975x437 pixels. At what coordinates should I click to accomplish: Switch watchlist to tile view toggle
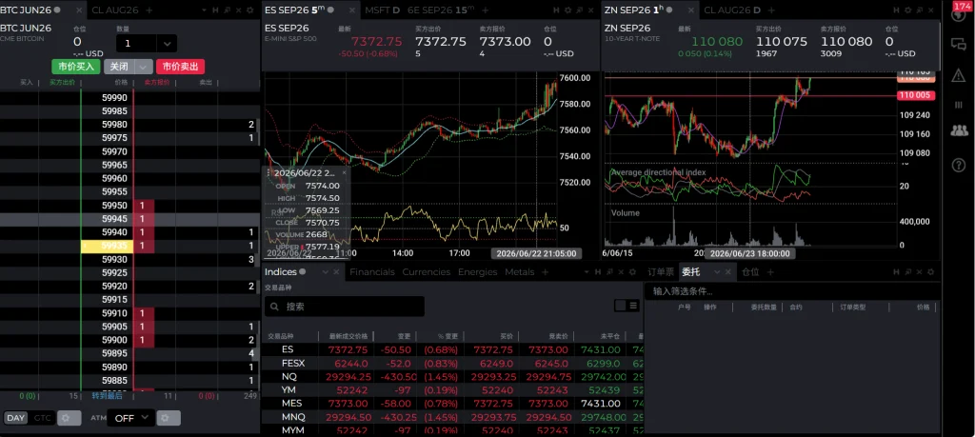(x=621, y=306)
